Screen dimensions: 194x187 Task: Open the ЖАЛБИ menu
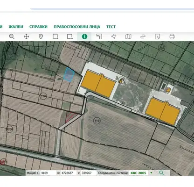16,27
